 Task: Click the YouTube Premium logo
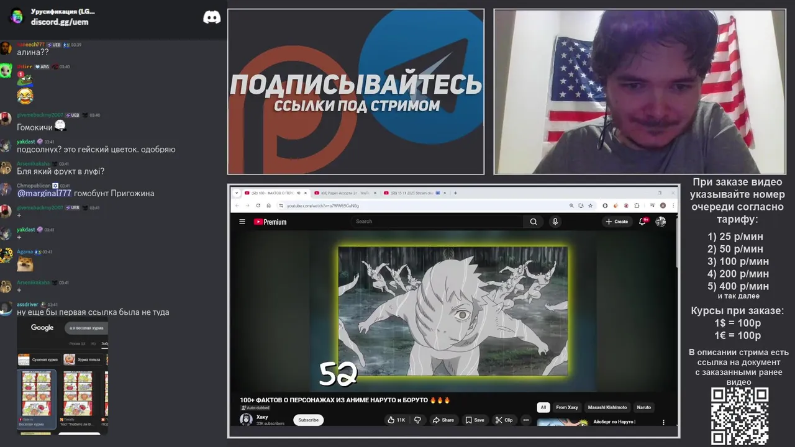click(x=270, y=222)
